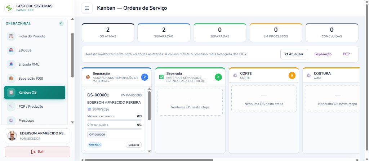This screenshot has height=161, width=369.
Task: Click the SEPARADAS summary card
Action: point(220,33)
